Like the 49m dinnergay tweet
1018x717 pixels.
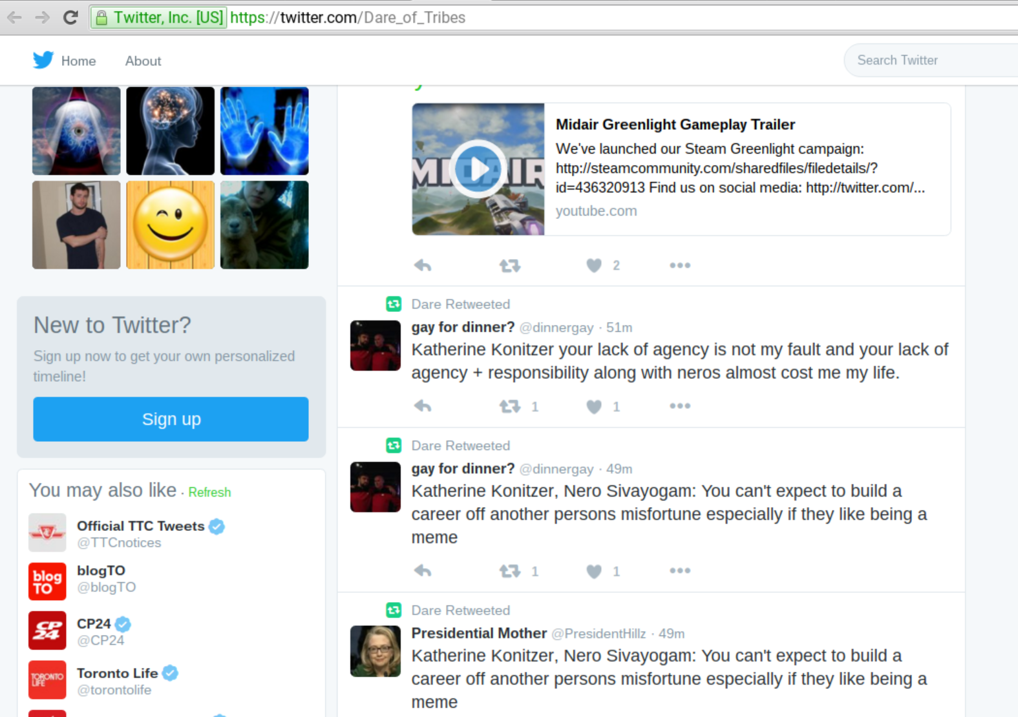[x=594, y=571]
